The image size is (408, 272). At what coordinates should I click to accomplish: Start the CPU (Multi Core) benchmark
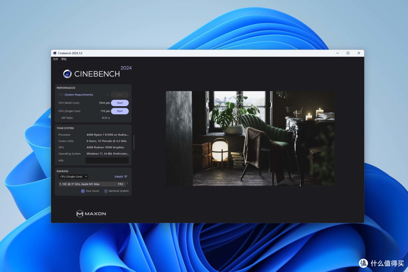coord(120,103)
